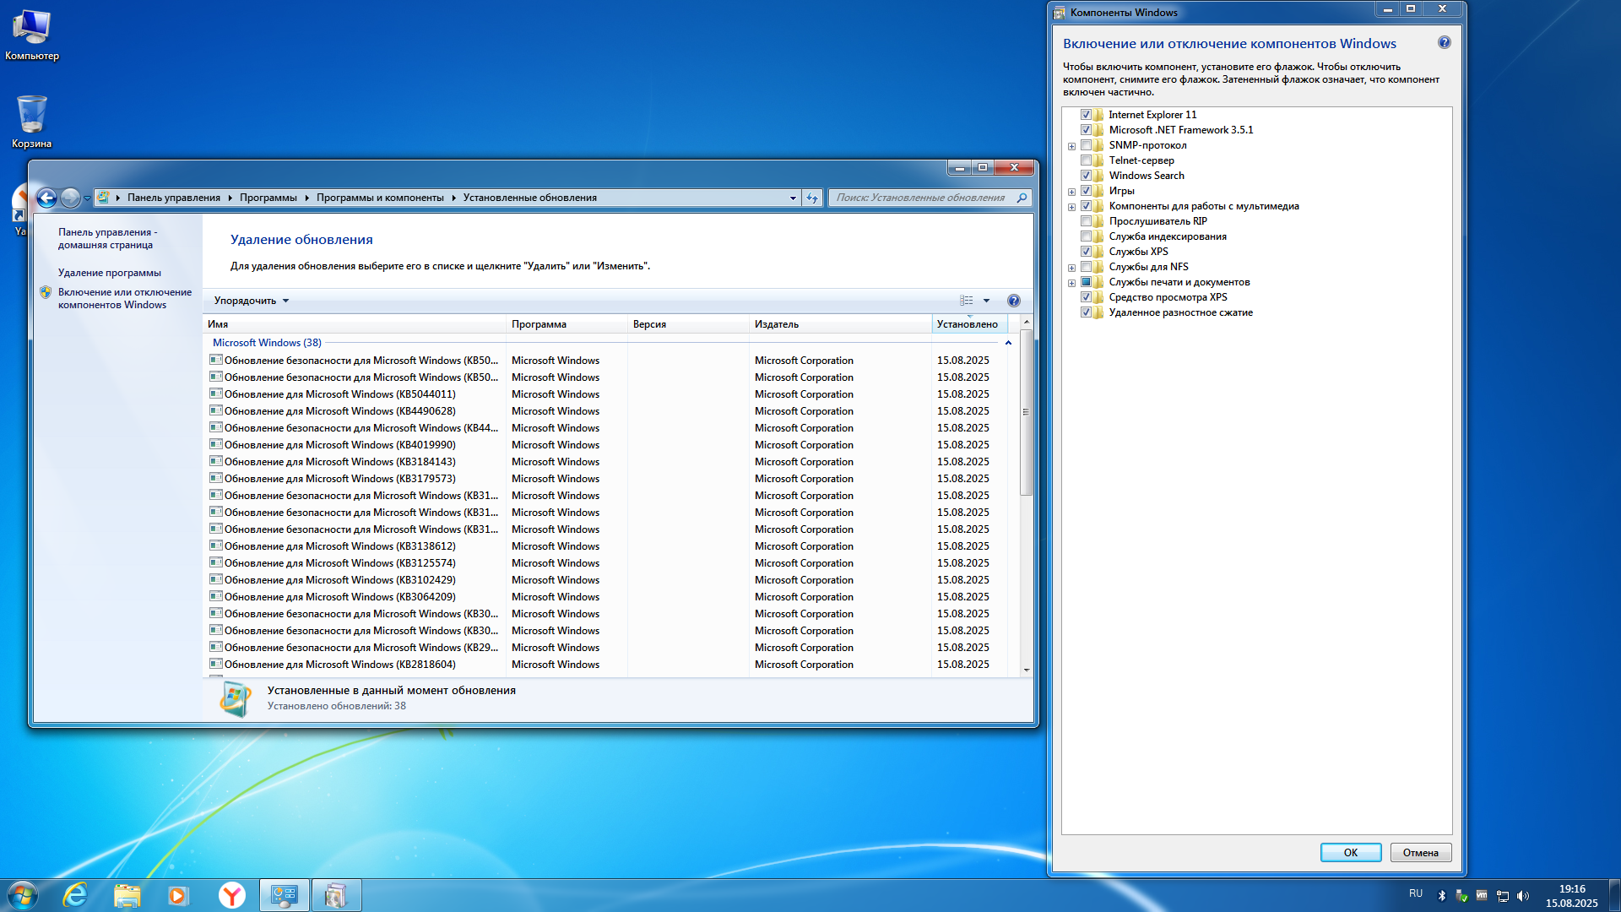
Task: Go back with the navigation arrow
Action: tap(46, 198)
